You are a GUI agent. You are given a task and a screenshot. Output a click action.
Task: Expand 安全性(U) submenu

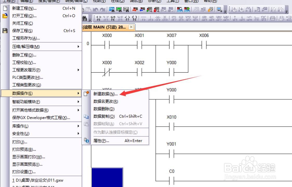pyautogui.click(x=41, y=134)
